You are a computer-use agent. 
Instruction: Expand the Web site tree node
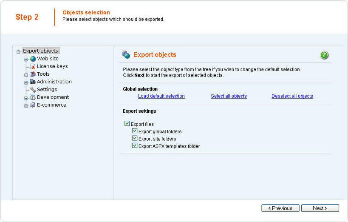point(26,60)
